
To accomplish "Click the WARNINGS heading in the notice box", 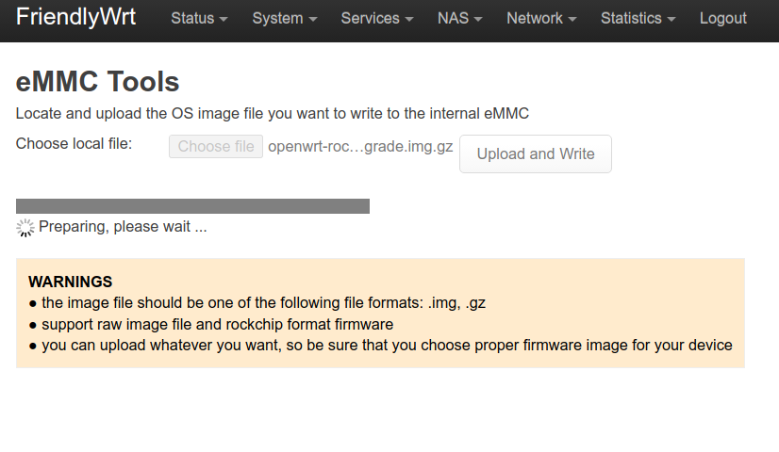I will pos(71,282).
